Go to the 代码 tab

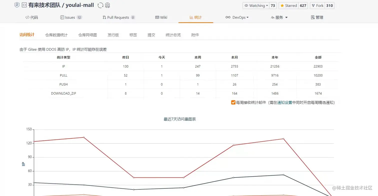[x=32, y=17]
